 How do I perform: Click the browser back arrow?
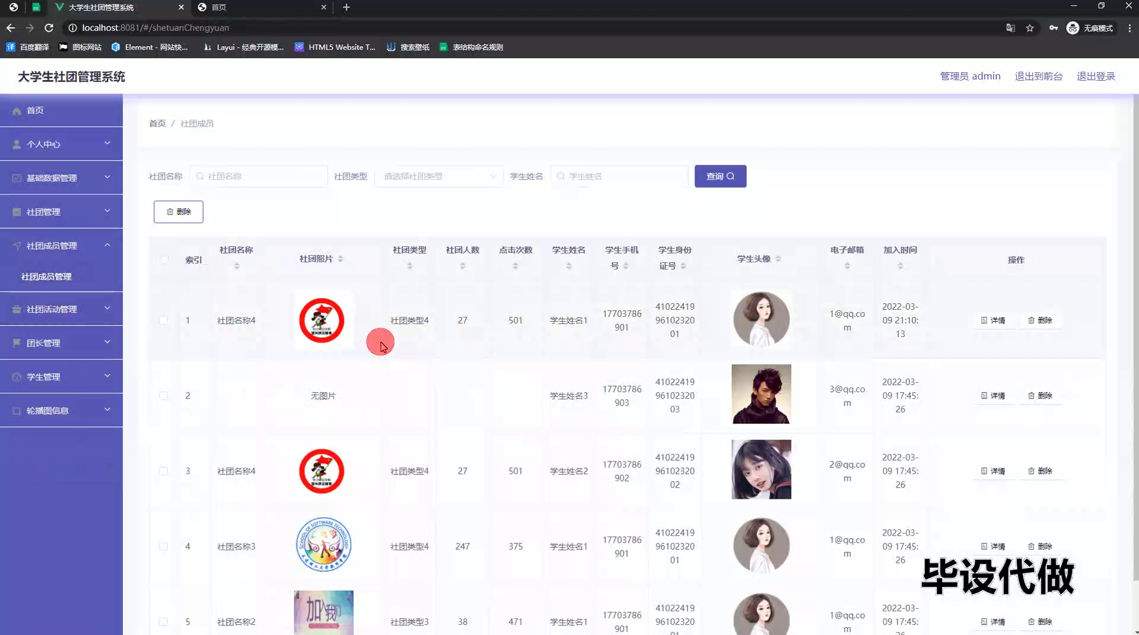[11, 28]
